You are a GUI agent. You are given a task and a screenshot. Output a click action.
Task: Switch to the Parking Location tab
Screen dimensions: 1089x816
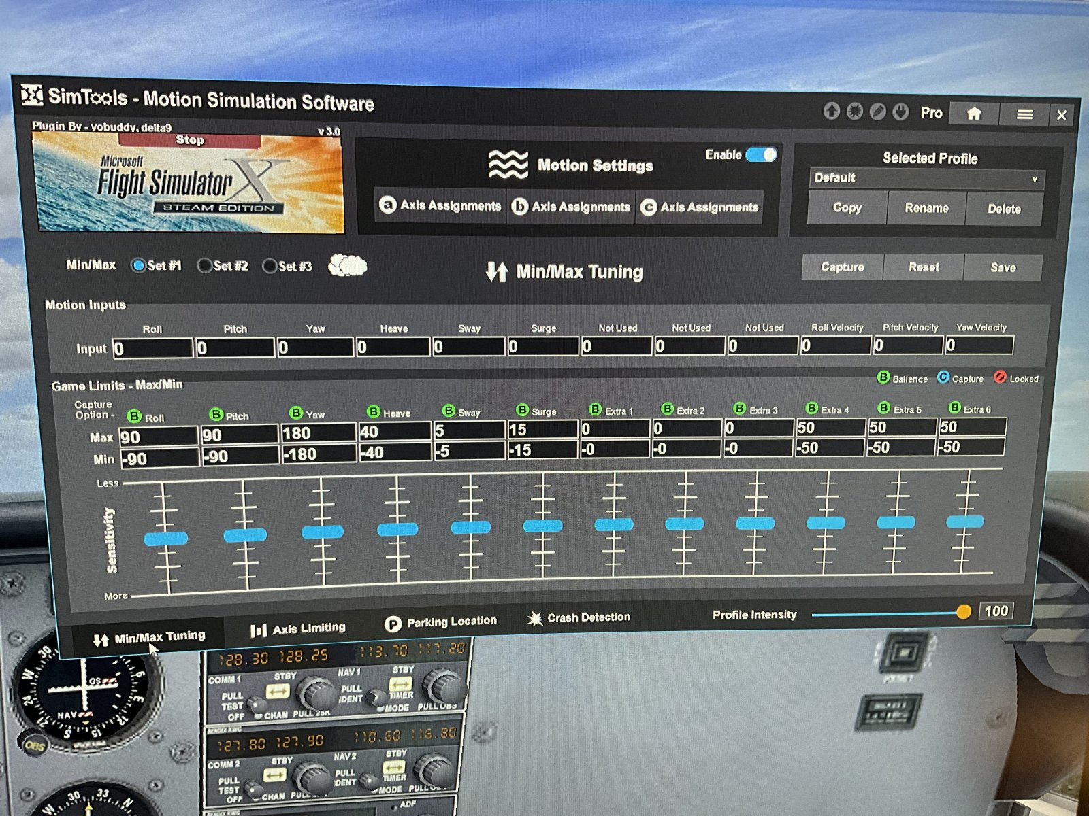(441, 622)
